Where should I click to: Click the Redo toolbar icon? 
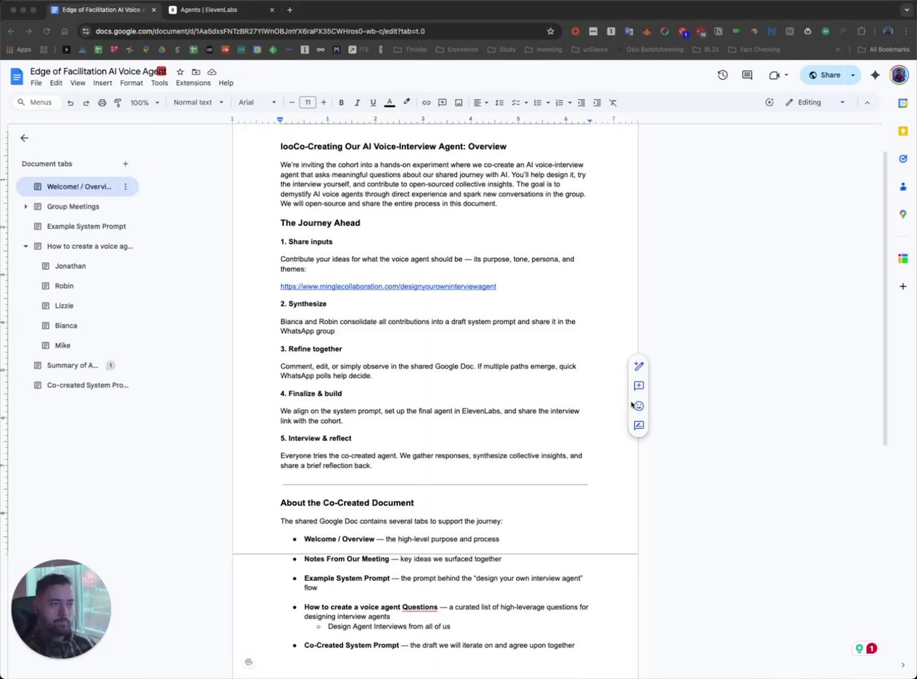click(x=86, y=103)
